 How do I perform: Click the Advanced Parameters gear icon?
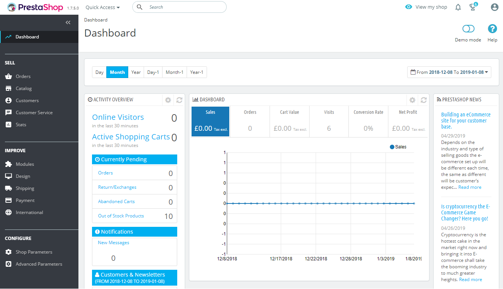[8, 264]
